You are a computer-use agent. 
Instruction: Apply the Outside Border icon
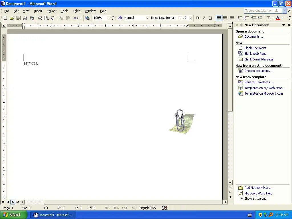pos(268,18)
